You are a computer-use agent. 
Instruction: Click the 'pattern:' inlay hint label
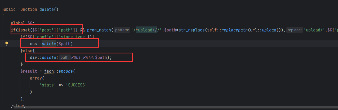[122, 30]
